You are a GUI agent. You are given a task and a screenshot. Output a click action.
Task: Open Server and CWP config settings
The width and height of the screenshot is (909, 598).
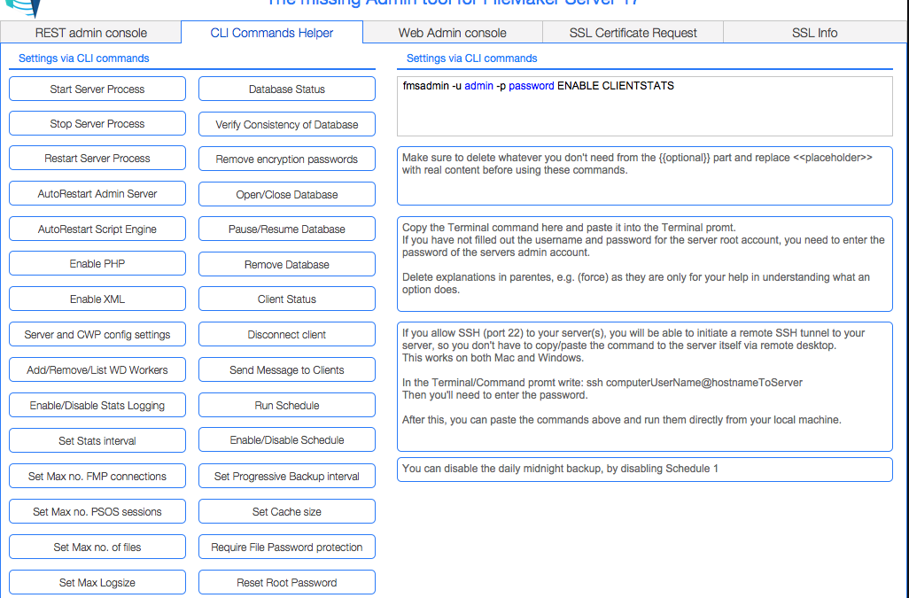coord(97,334)
